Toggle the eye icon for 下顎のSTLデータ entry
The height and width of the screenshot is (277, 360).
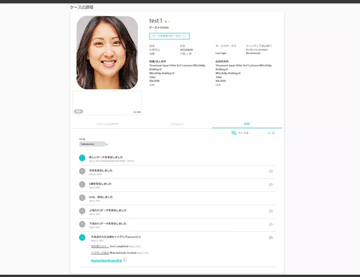pyautogui.click(x=270, y=224)
